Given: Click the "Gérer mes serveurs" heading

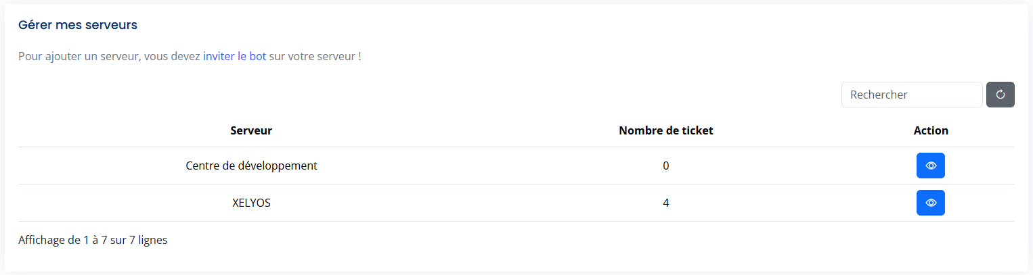Looking at the screenshot, I should click(x=78, y=25).
